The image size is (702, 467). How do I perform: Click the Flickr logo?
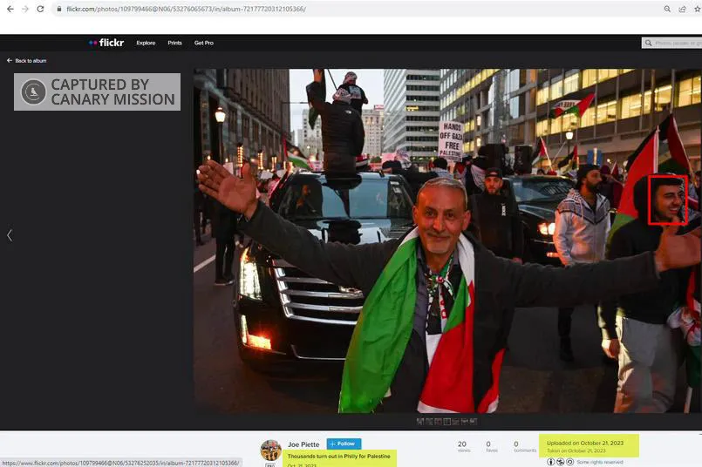coord(106,43)
